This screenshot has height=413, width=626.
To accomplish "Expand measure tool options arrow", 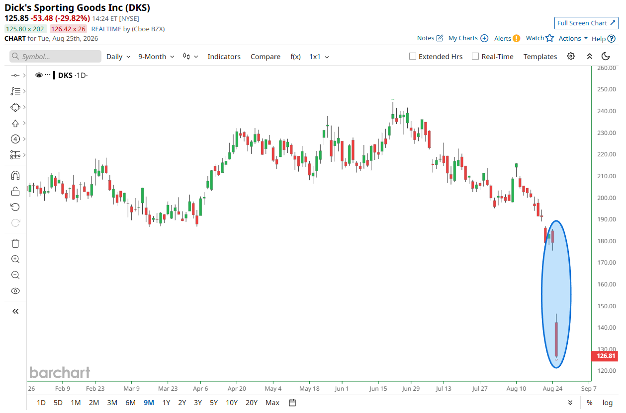I will coord(24,155).
